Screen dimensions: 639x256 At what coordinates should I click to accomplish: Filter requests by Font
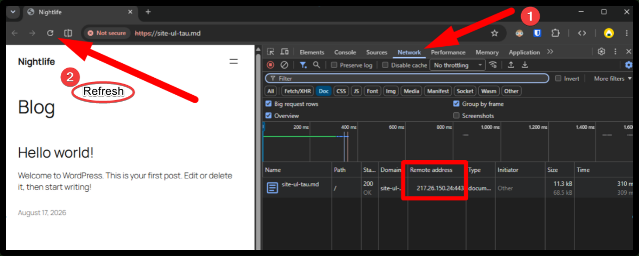372,92
